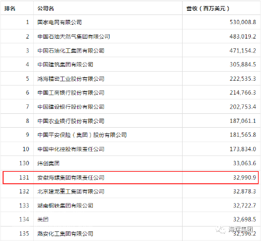This screenshot has width=261, height=241.
Task: Click 中国工商银行股份有限公司 entry
Action: click(71, 93)
